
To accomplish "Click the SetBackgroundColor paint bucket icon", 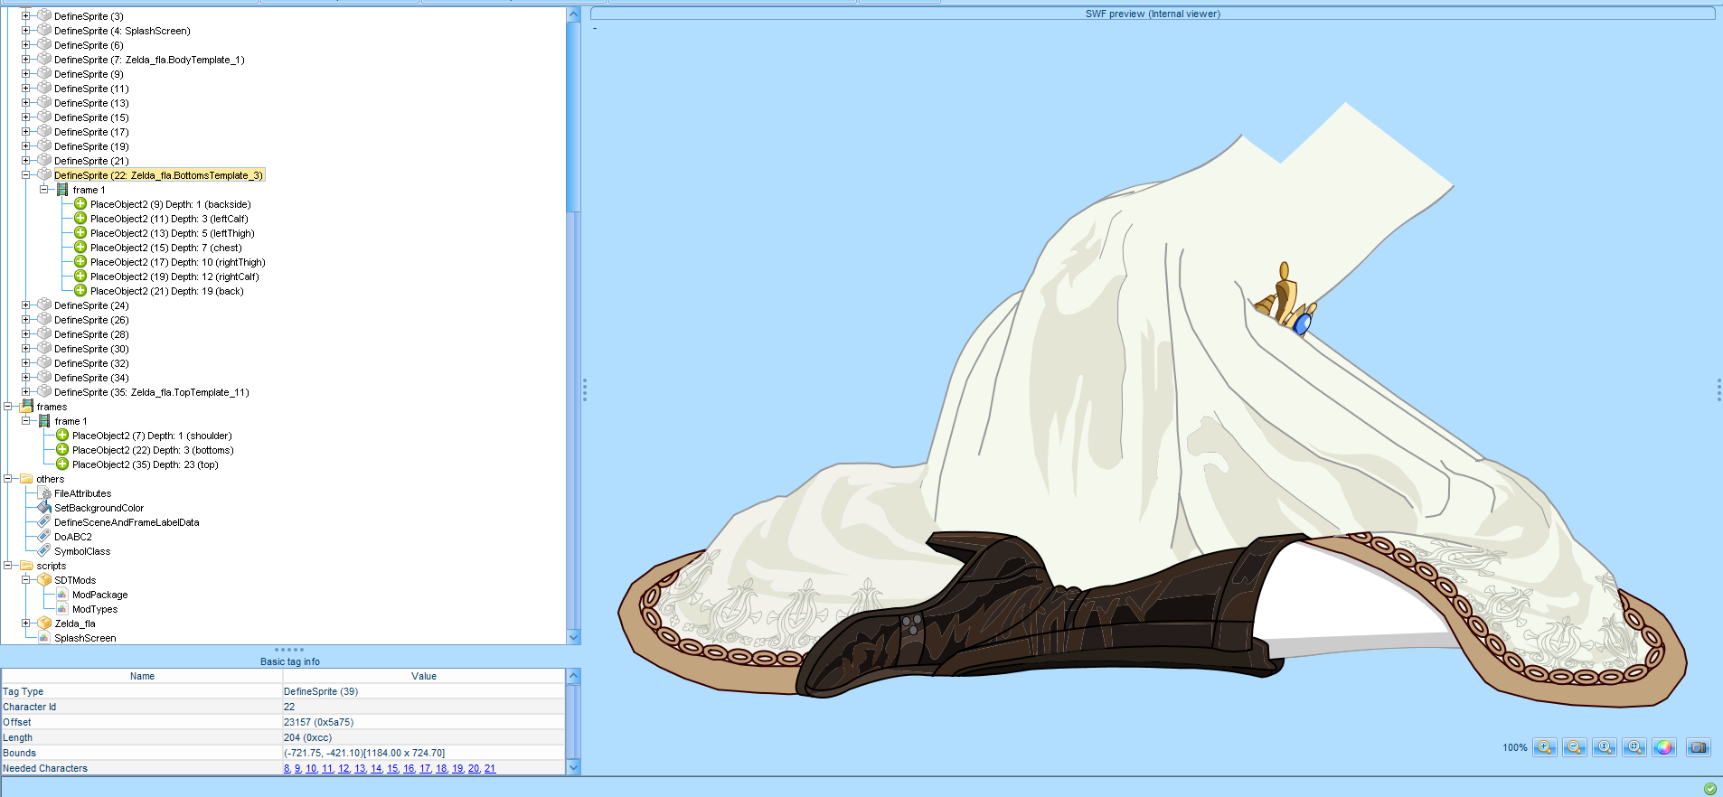I will [x=44, y=508].
